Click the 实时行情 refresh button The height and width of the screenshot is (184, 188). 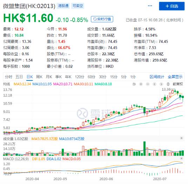(x=102, y=19)
